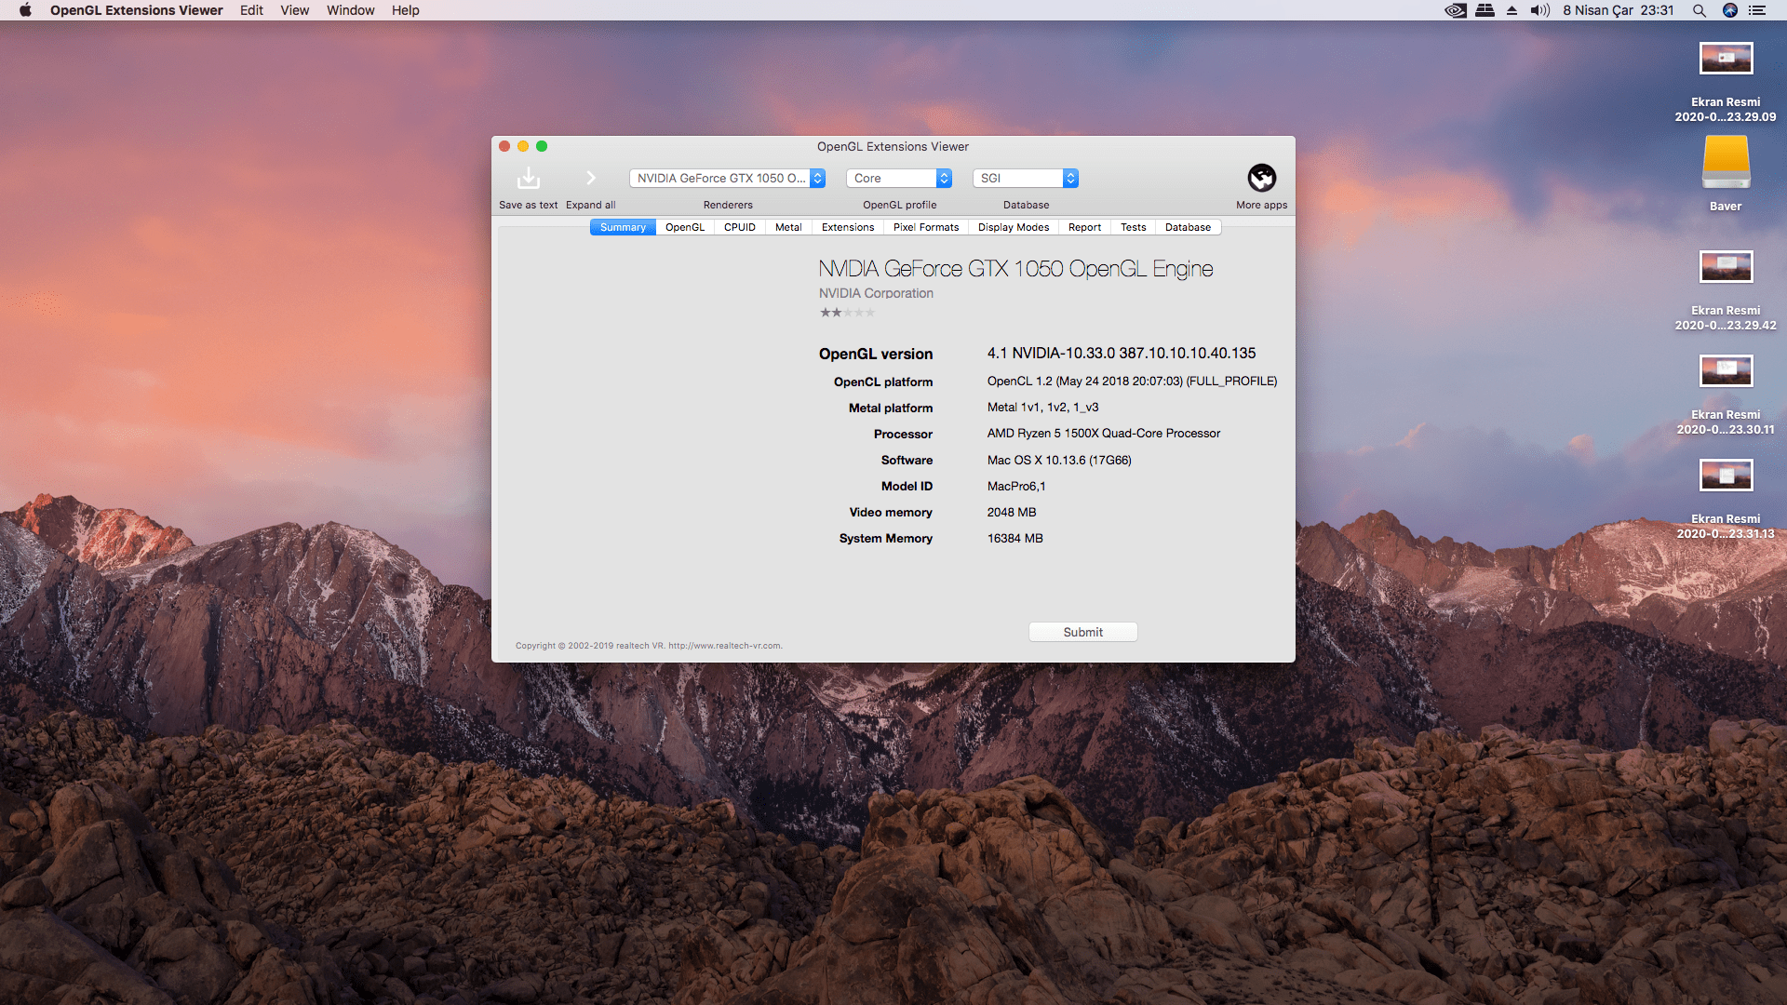
Task: Open the OpenGL profile Core dropdown
Action: pos(898,178)
